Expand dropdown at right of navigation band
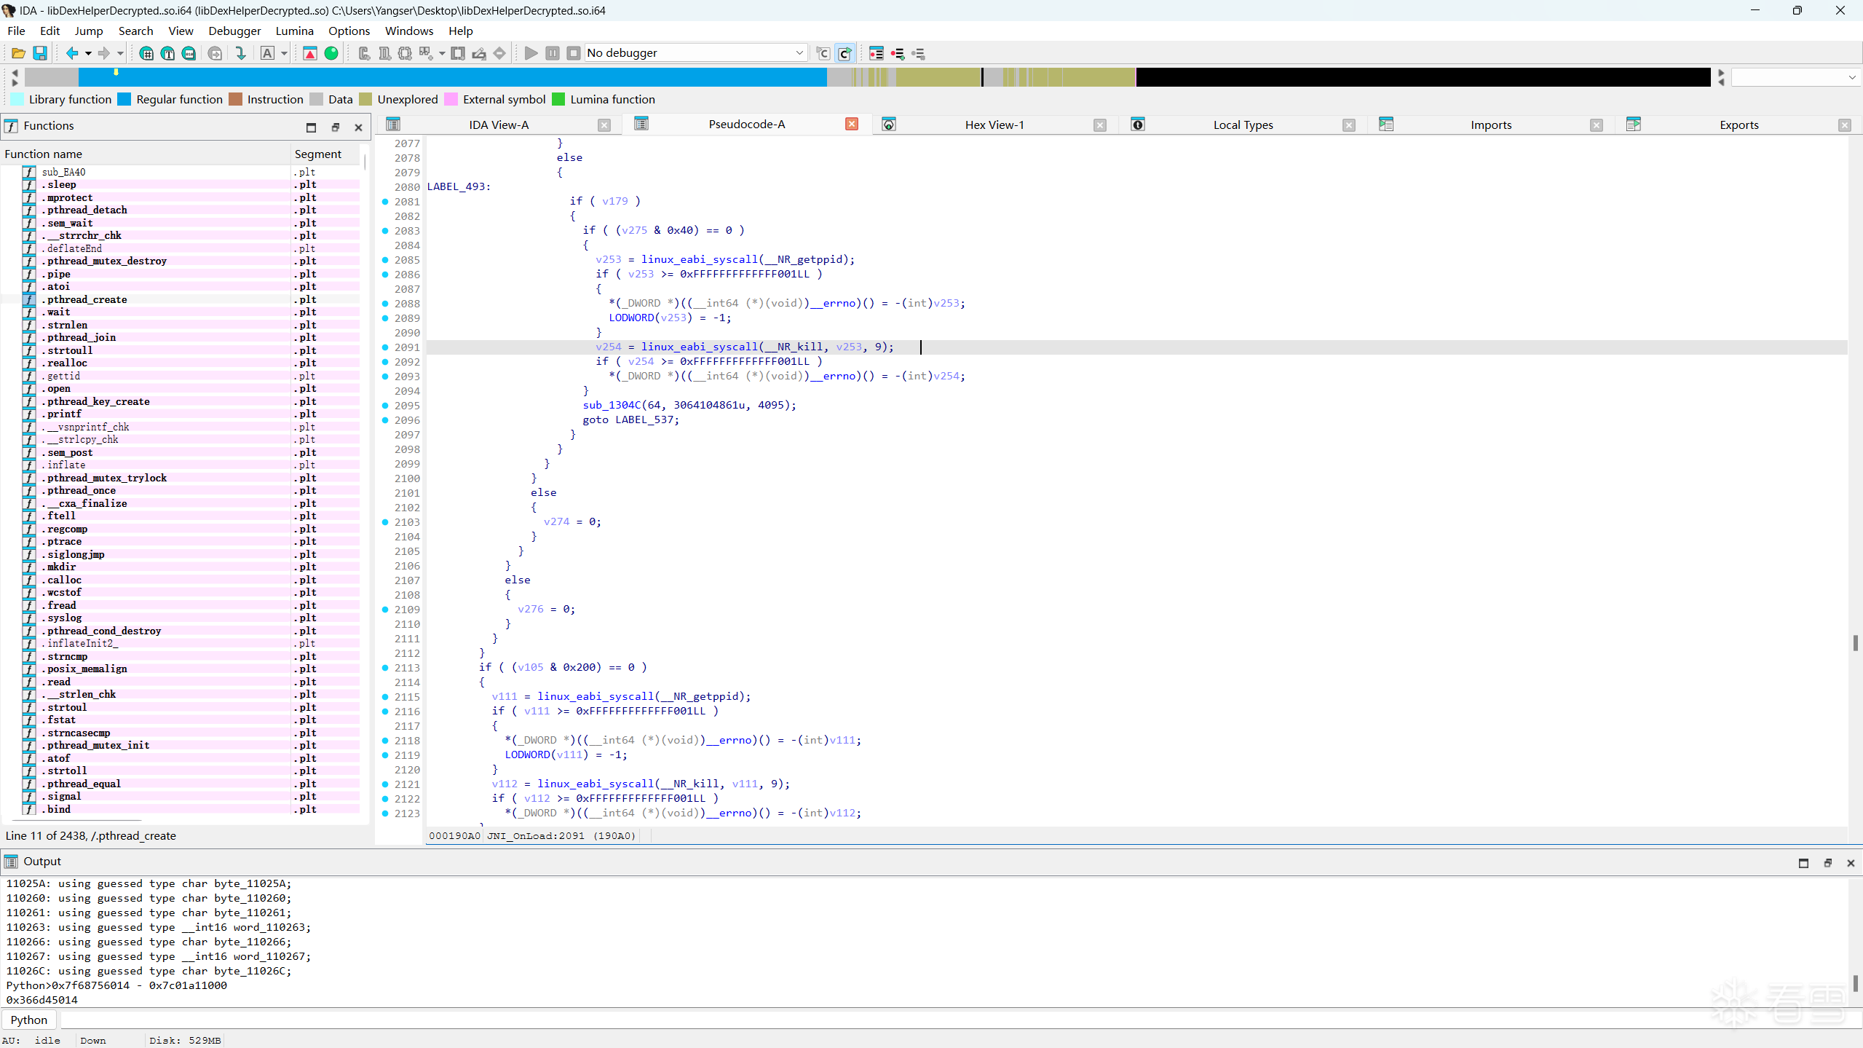1863x1048 pixels. click(1851, 77)
